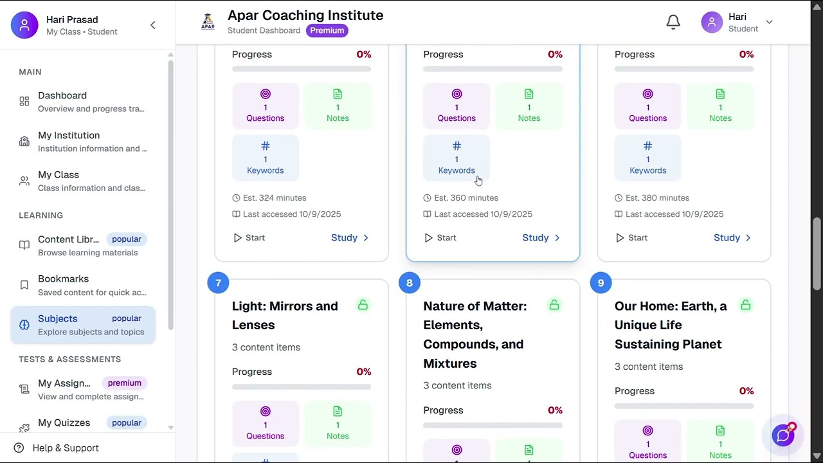Click number 8 badge on card
The image size is (823, 463).
[410, 283]
